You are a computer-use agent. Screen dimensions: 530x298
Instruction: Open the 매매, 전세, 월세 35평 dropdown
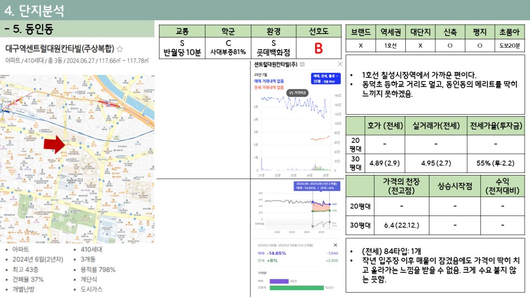pos(325,78)
